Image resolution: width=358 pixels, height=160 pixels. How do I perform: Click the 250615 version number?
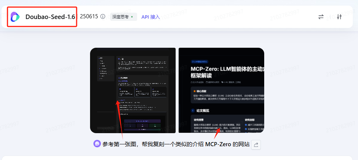(x=89, y=16)
